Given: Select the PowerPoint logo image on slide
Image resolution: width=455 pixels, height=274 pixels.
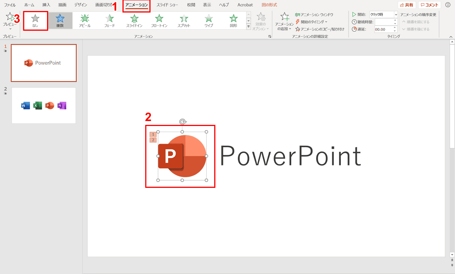Looking at the screenshot, I should 182,156.
